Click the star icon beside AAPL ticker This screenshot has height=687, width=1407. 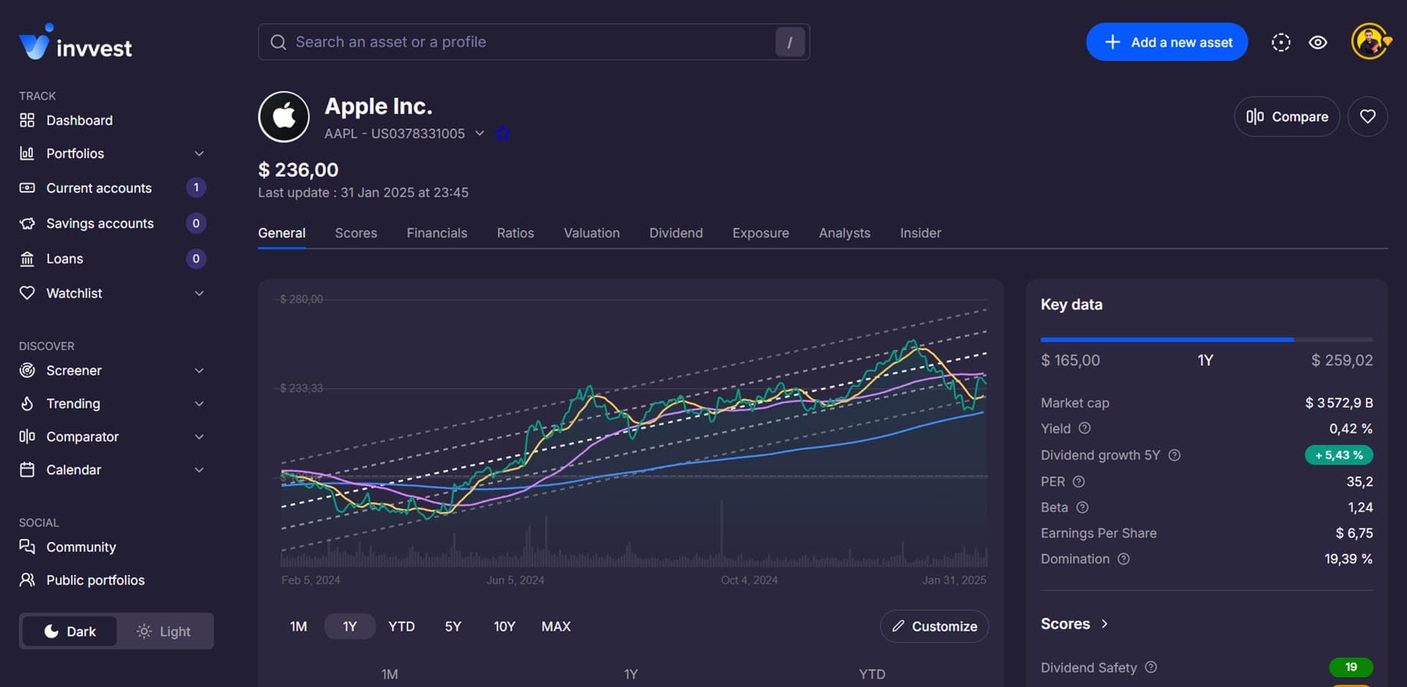[x=503, y=133]
